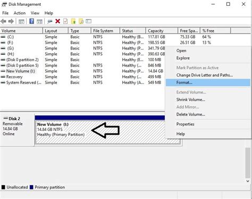Select Change Drive Letter and Paths
The height and width of the screenshot is (199, 252).
point(205,75)
